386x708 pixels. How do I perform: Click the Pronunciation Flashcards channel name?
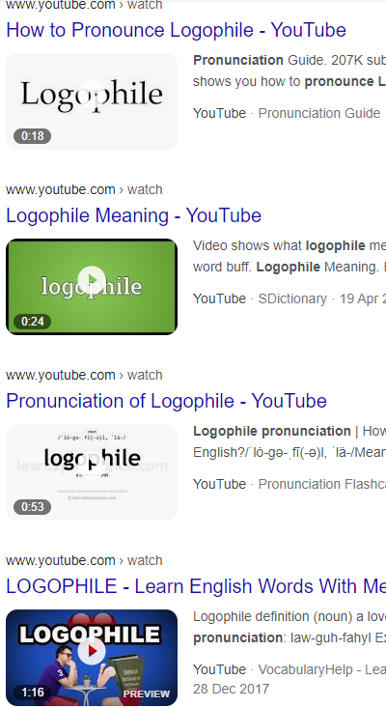coord(322,484)
